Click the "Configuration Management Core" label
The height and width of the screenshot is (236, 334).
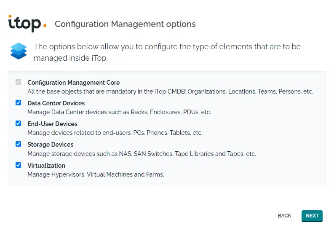click(x=74, y=83)
